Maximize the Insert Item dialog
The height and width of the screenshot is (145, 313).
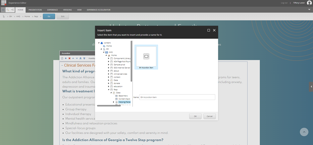(x=209, y=30)
